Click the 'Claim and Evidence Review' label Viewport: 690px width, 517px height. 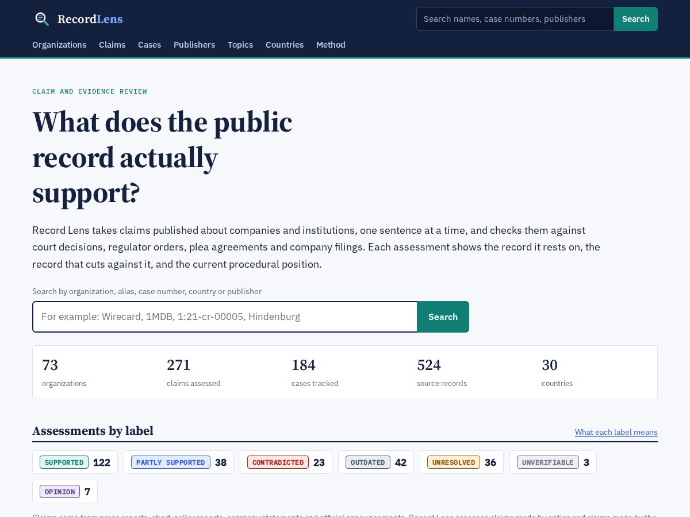pyautogui.click(x=90, y=91)
